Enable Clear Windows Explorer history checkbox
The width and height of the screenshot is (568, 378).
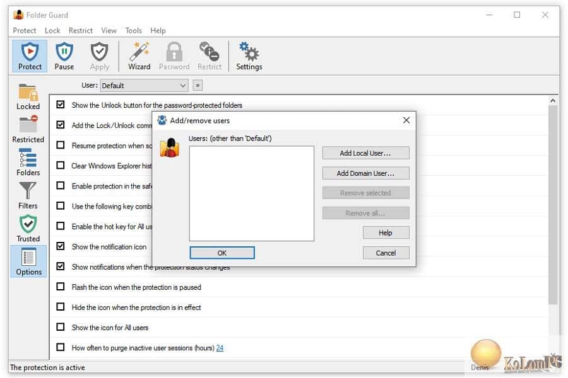pos(61,165)
